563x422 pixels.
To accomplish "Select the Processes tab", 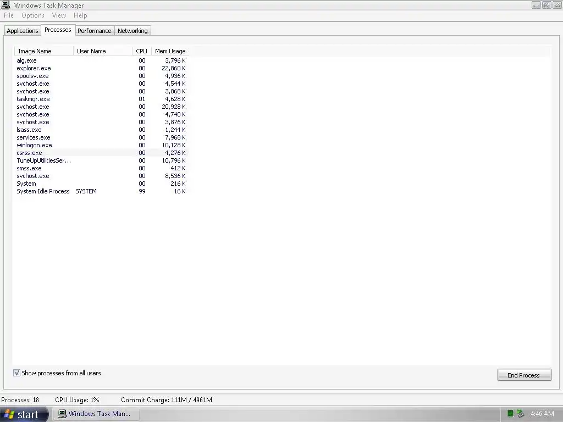I will (x=58, y=30).
